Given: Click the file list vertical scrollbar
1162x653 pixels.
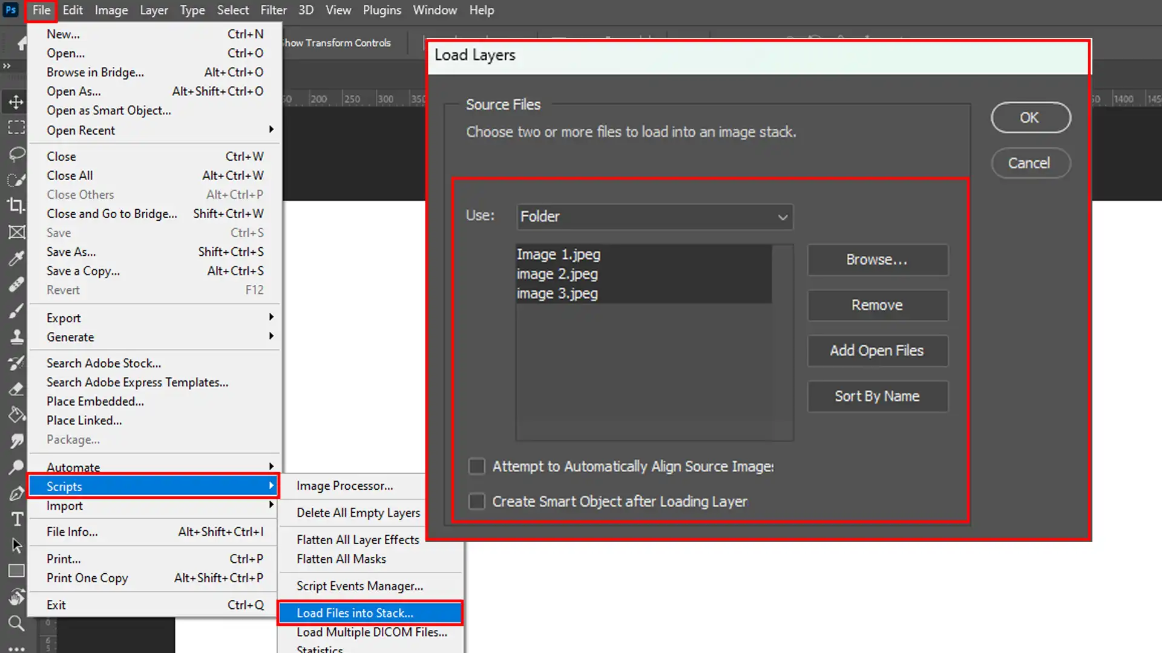Looking at the screenshot, I should [783, 342].
